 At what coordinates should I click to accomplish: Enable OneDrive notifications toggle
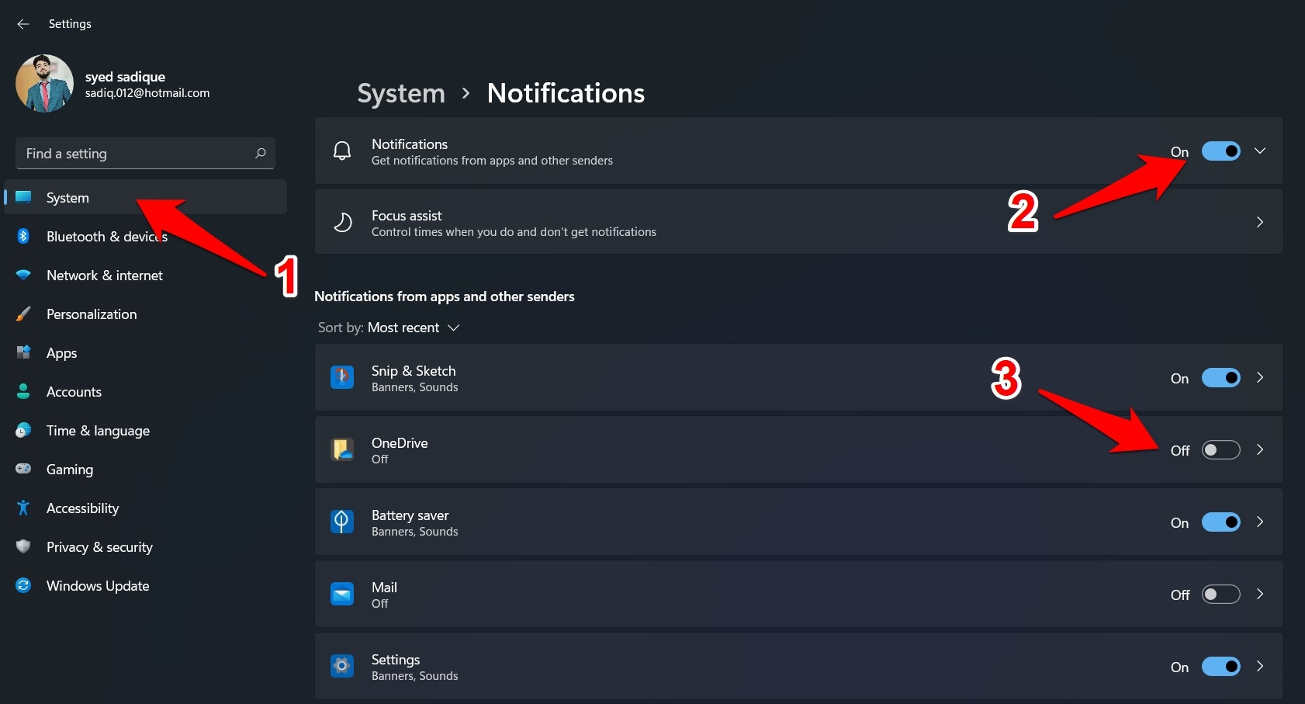click(1220, 450)
